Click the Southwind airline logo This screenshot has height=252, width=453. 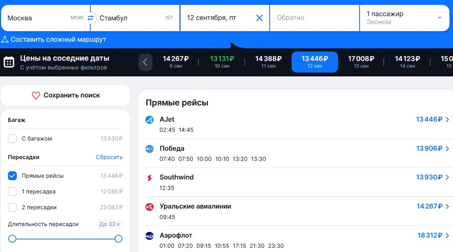tap(149, 178)
